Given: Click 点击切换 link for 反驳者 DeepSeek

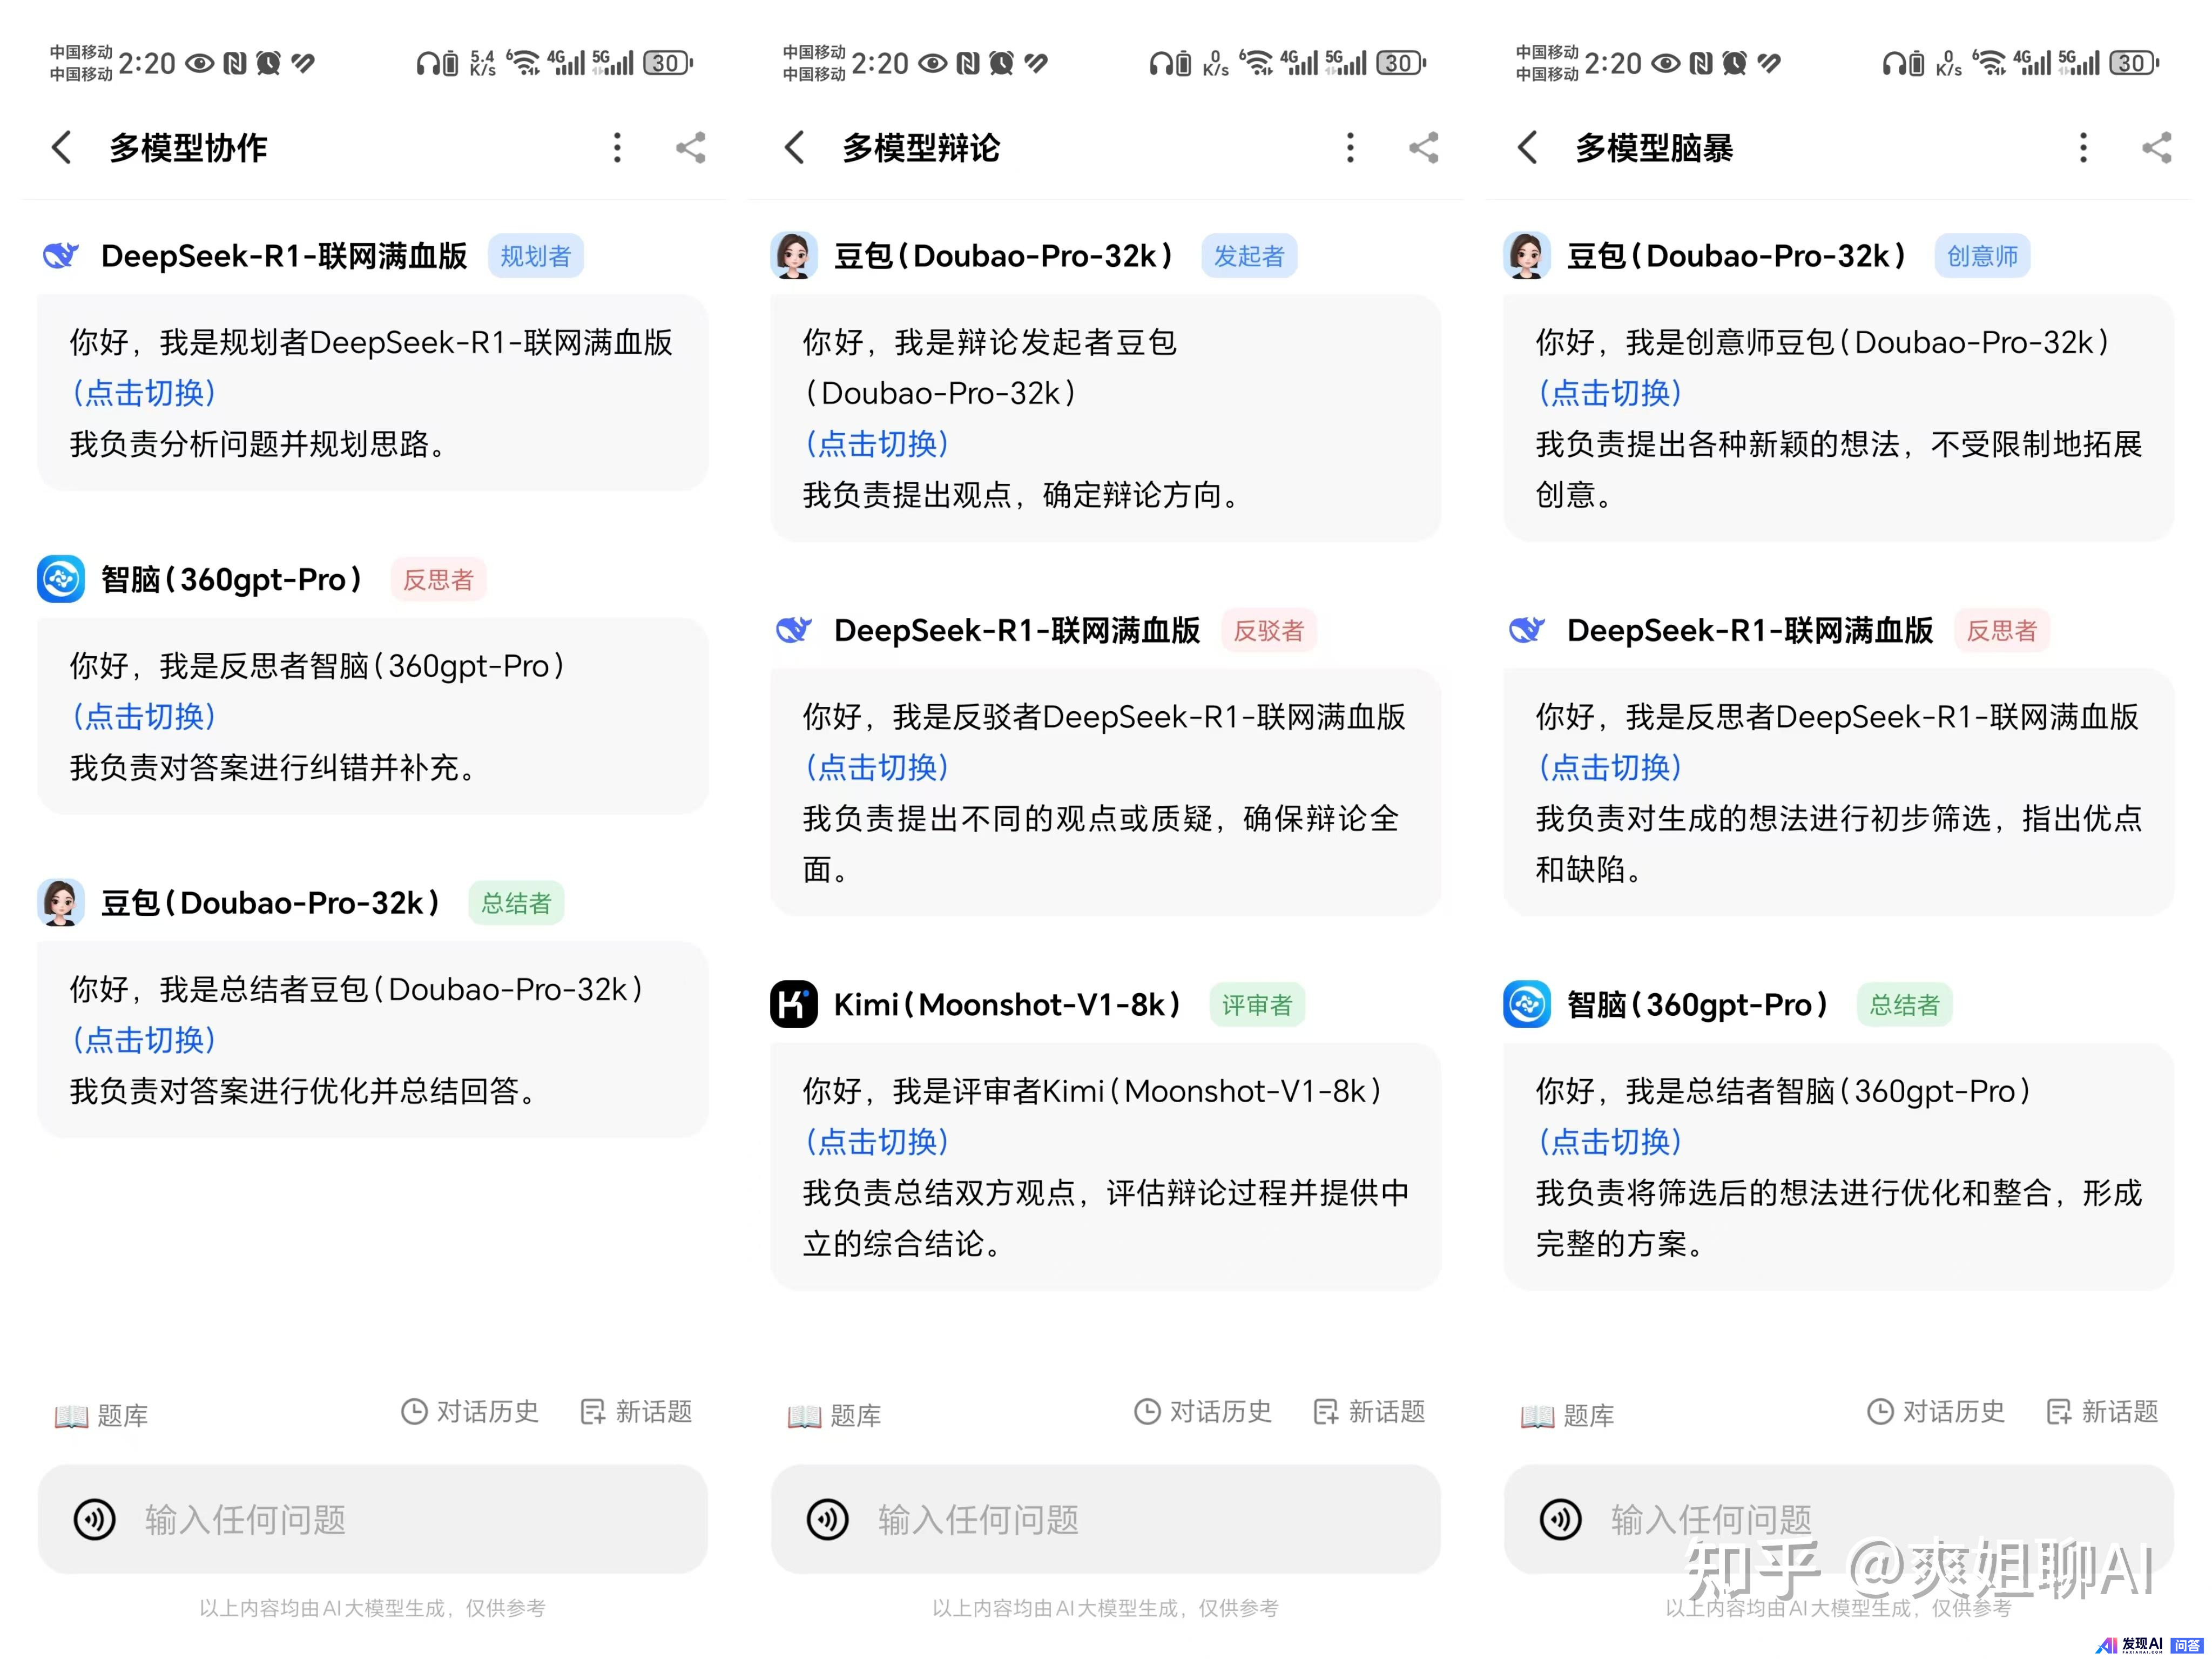Looking at the screenshot, I should point(877,767).
